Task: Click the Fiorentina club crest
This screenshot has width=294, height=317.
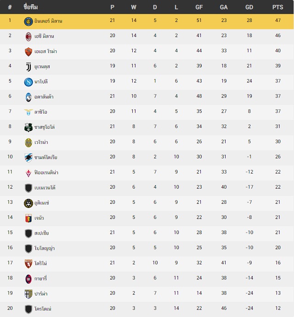Action: pyautogui.click(x=28, y=173)
